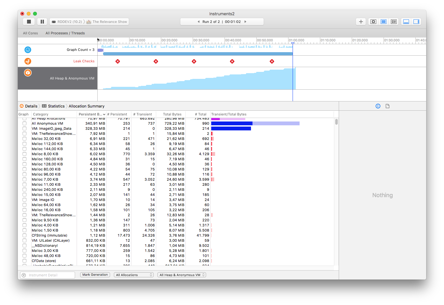Select the blue Graph Count instrument icon
Image resolution: width=444 pixels, height=305 pixels.
tap(28, 50)
